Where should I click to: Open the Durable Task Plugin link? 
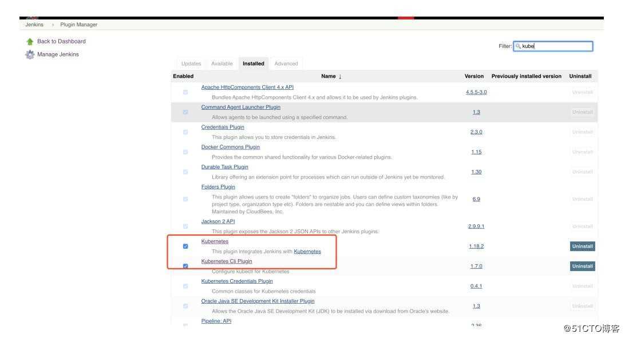(224, 167)
